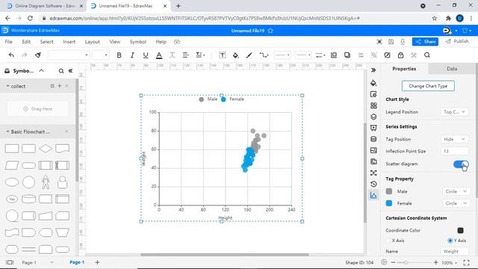Click the Female series color swatch
This screenshot has width=478, height=269.
(x=389, y=203)
